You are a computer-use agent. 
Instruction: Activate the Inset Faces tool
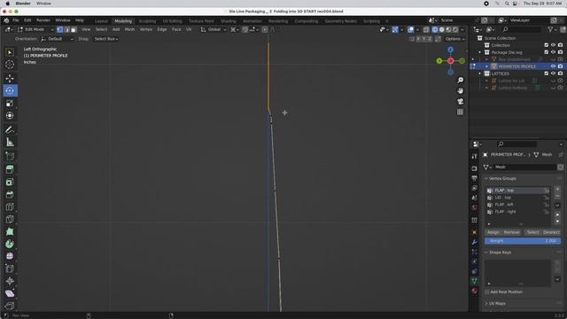click(x=10, y=182)
